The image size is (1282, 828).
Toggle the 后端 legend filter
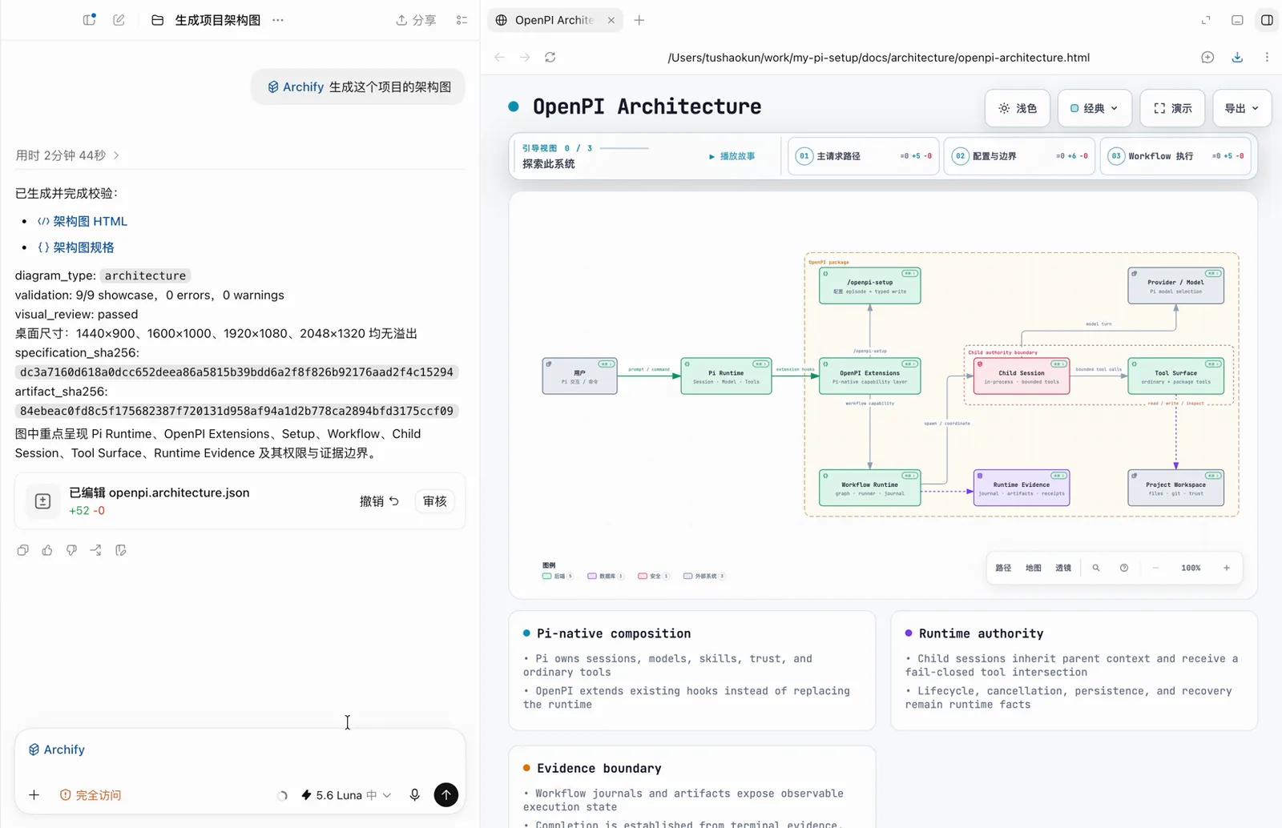pos(558,576)
